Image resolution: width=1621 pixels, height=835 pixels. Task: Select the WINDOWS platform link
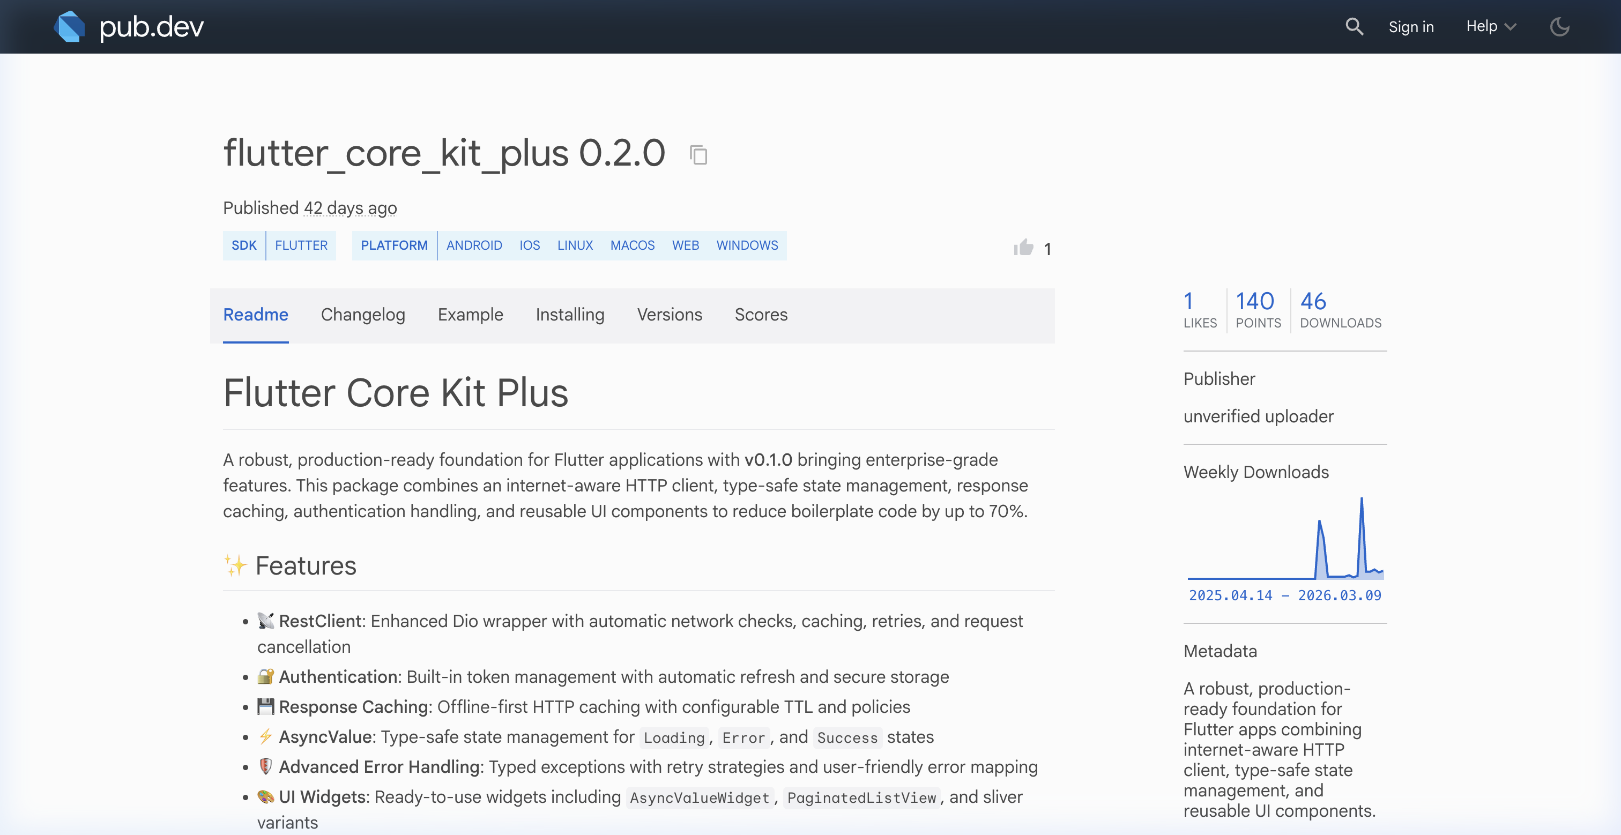747,245
